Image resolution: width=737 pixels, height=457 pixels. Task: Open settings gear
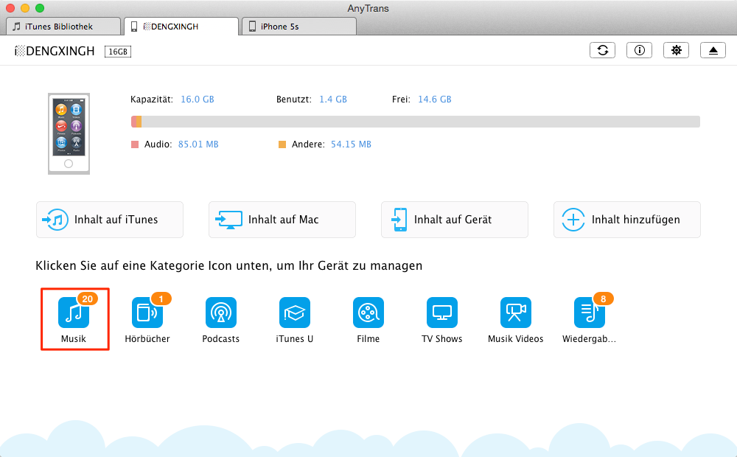pyautogui.click(x=676, y=50)
